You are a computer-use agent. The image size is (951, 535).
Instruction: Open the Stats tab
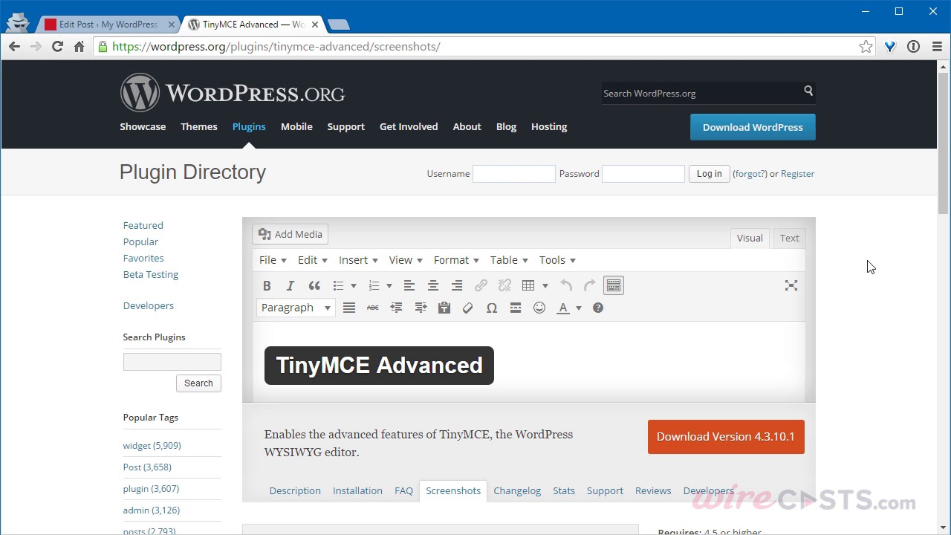point(564,490)
